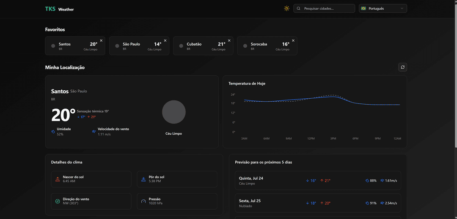
Task: Remove Cubatão from favorites
Action: tap(229, 41)
